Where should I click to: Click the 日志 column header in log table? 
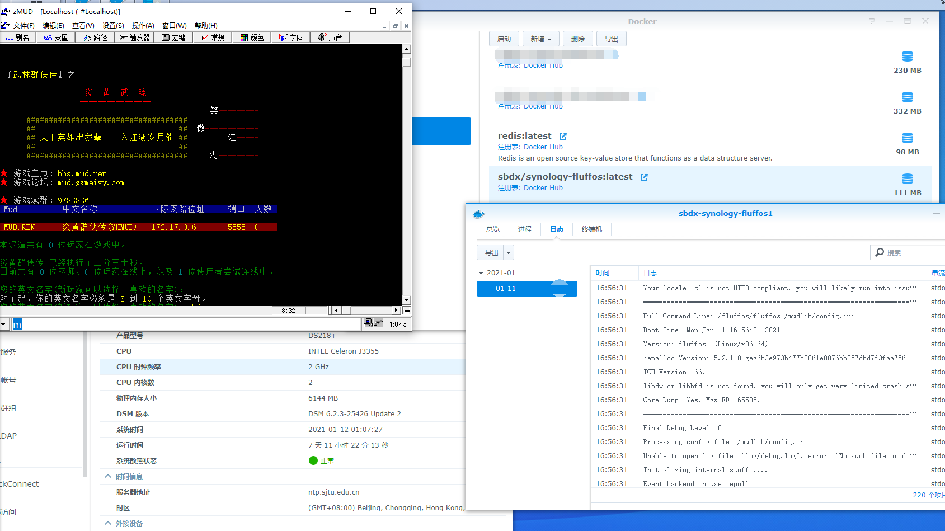pos(783,273)
